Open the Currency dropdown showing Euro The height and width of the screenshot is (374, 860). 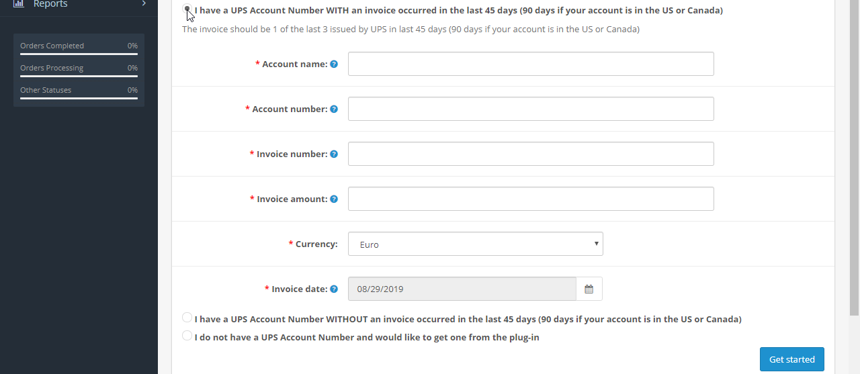(x=476, y=244)
